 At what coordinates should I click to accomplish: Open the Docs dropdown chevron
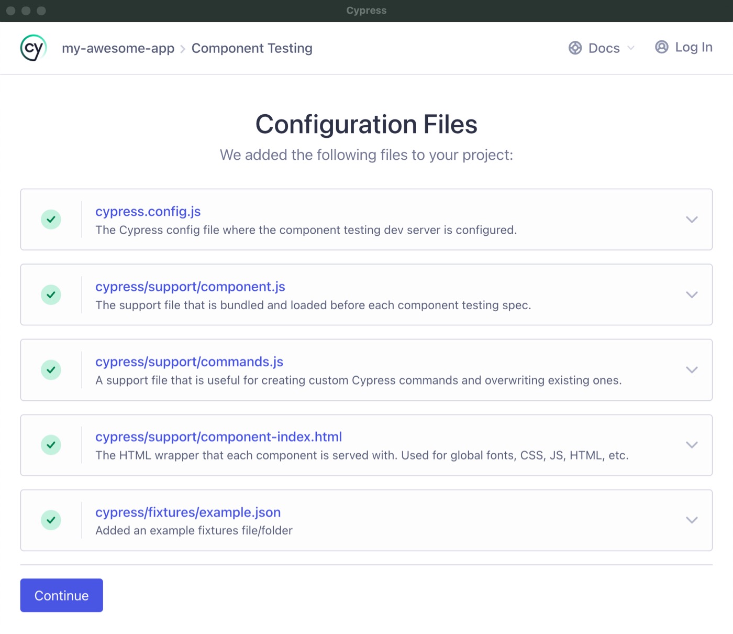(x=630, y=48)
